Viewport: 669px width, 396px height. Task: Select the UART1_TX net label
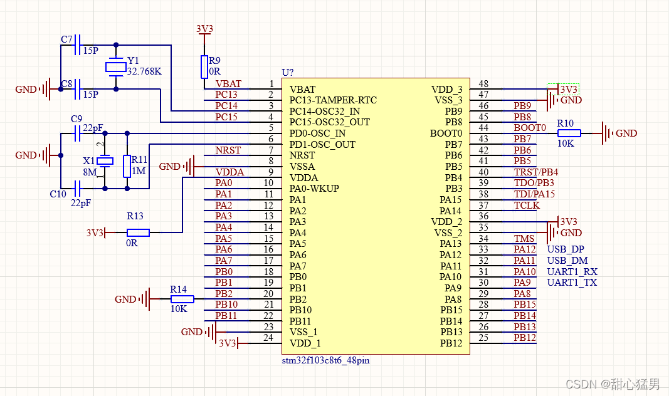click(x=572, y=283)
